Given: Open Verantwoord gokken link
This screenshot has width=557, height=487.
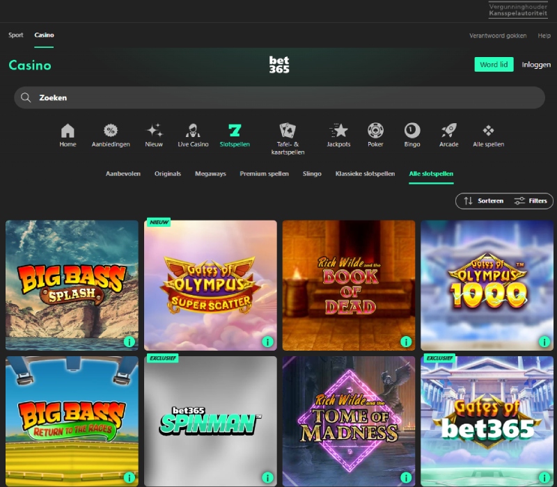Looking at the screenshot, I should tap(498, 35).
